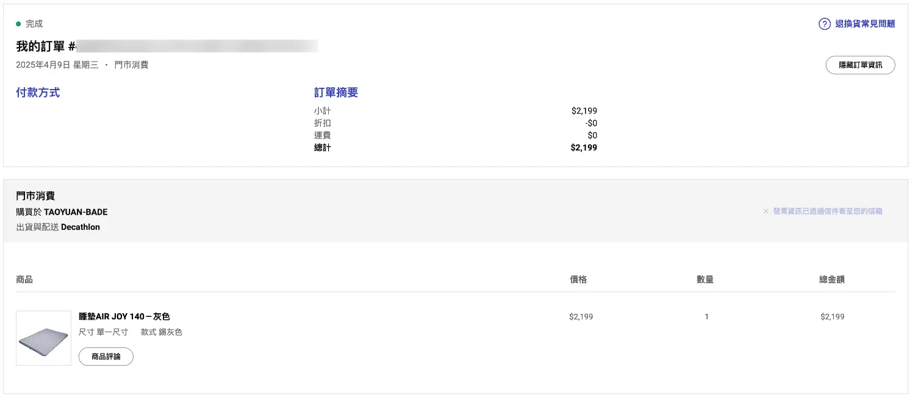Select the 付款方式 heading

[x=38, y=93]
